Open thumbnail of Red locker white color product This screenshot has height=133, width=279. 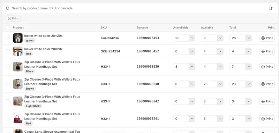coord(18,51)
